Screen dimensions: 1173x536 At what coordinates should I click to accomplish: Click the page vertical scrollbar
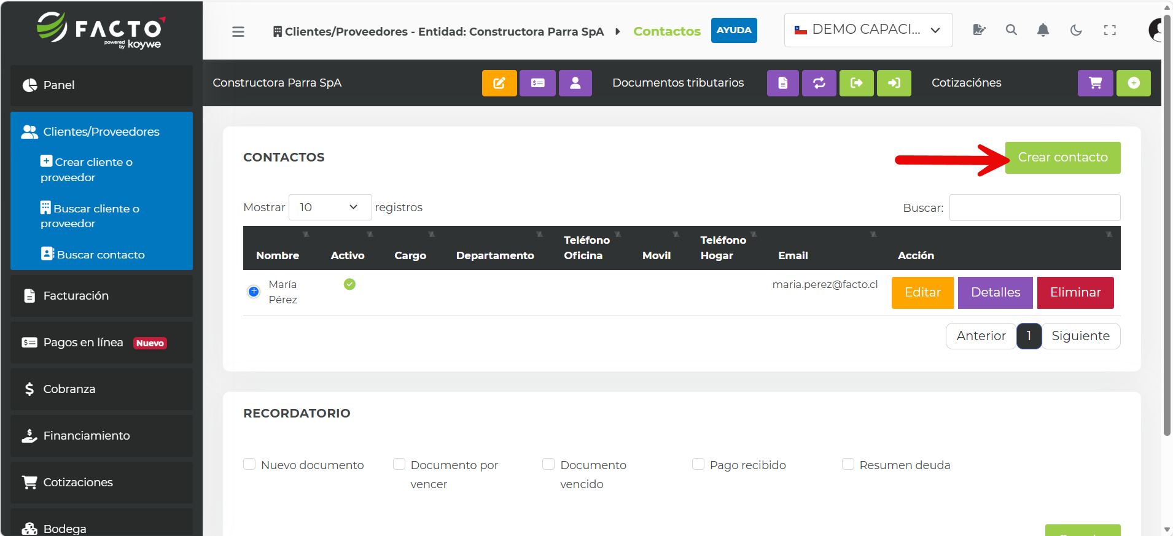pos(1167,224)
